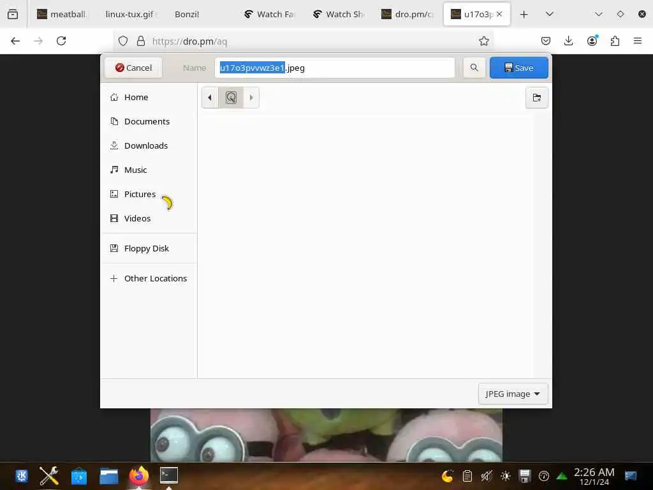This screenshot has height=490, width=653.
Task: Open Documents in the sidebar
Action: click(x=149, y=121)
